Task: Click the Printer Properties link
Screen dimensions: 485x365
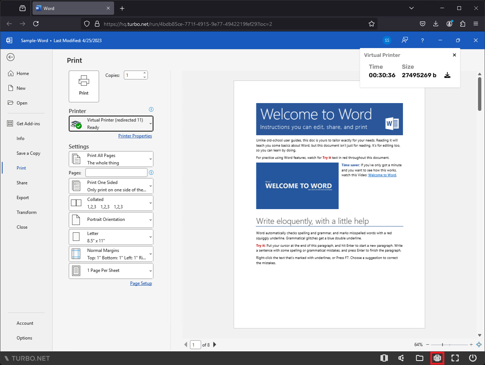Action: point(135,136)
